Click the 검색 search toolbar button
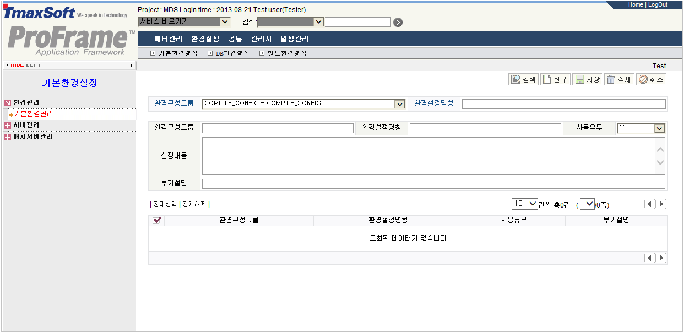This screenshot has height=333, width=684. (x=523, y=79)
